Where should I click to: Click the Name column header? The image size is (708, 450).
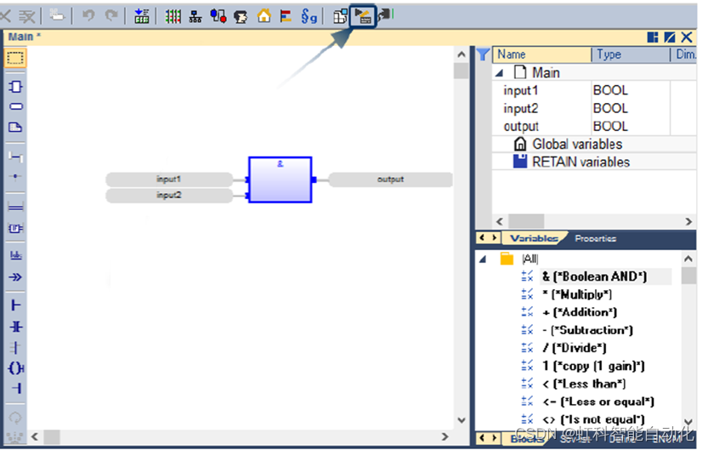[542, 54]
